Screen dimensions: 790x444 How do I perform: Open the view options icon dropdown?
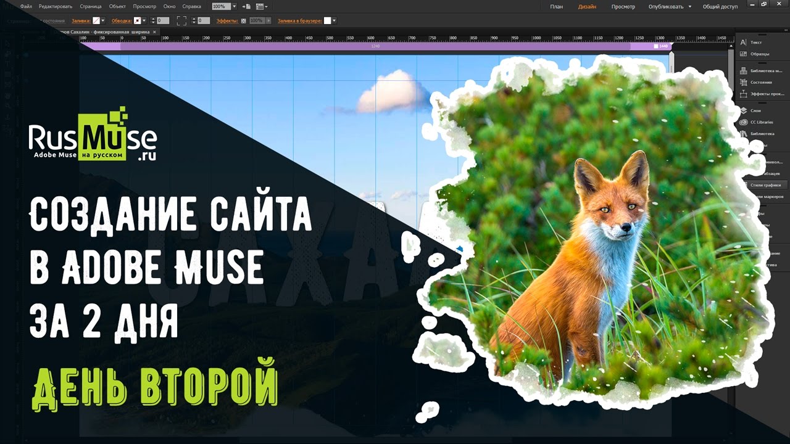pyautogui.click(x=262, y=6)
